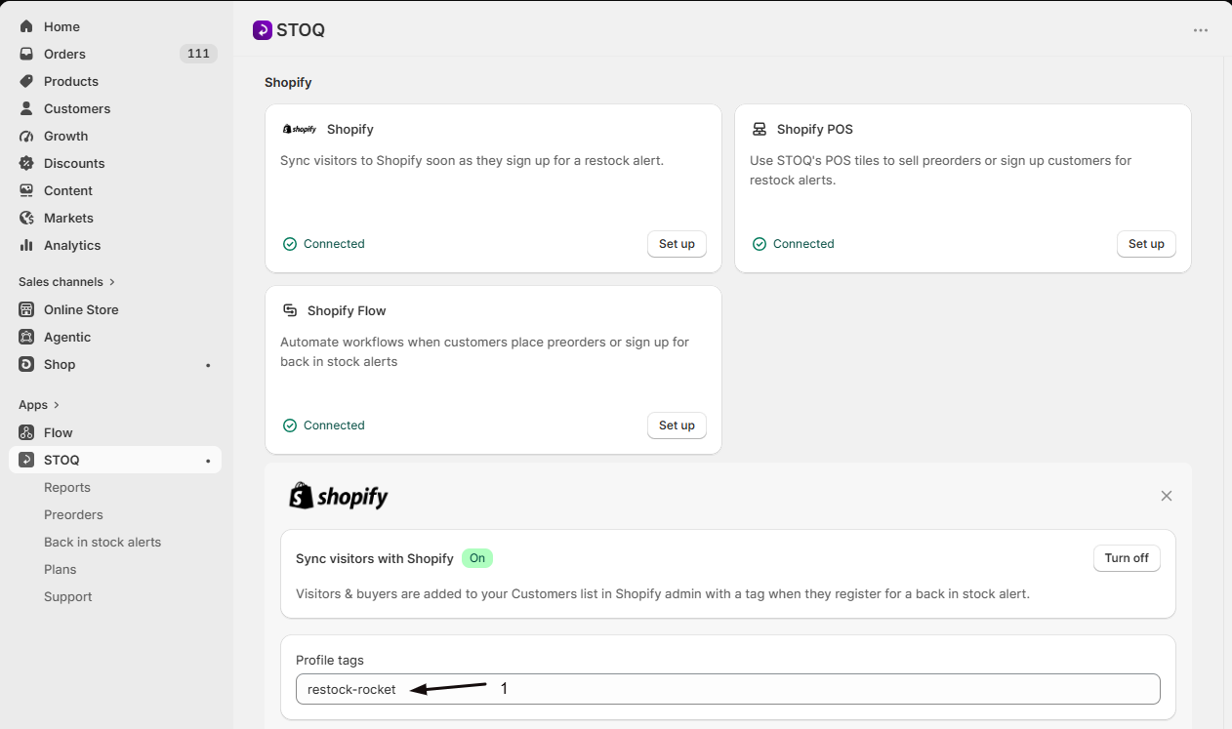Click the Products tag icon

coord(26,81)
